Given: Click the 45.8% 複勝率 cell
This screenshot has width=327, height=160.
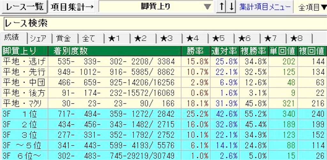Looking at the screenshot, I should (254, 103).
